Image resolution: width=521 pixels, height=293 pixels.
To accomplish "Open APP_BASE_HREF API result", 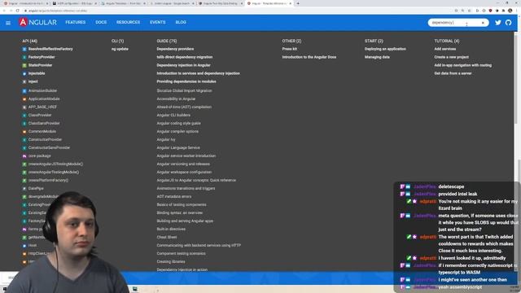I will click(42, 107).
